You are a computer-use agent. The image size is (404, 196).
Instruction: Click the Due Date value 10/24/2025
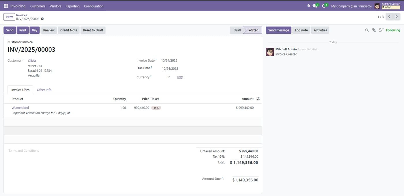170,69
